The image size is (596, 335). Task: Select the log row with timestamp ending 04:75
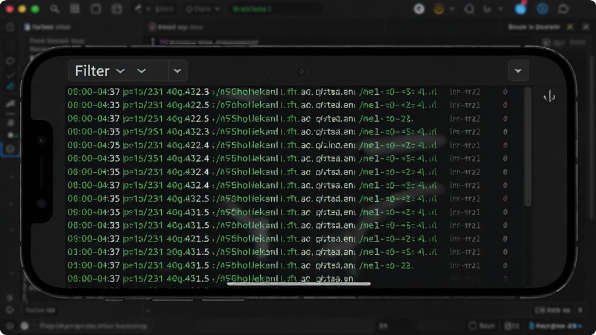pyautogui.click(x=288, y=145)
